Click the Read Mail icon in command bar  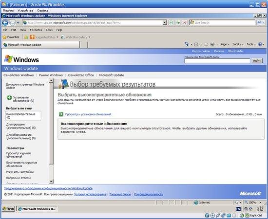(206, 44)
